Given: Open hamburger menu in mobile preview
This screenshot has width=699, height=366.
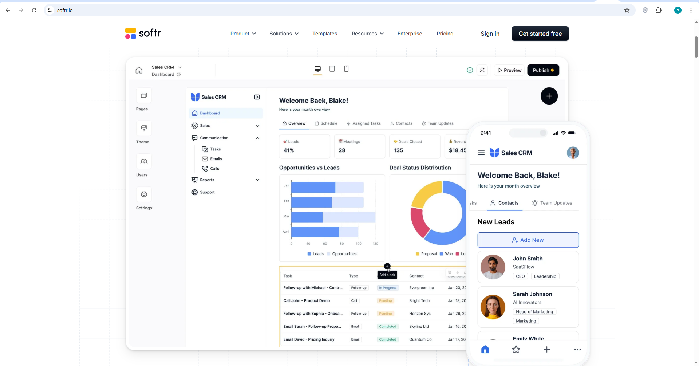Looking at the screenshot, I should coord(481,153).
